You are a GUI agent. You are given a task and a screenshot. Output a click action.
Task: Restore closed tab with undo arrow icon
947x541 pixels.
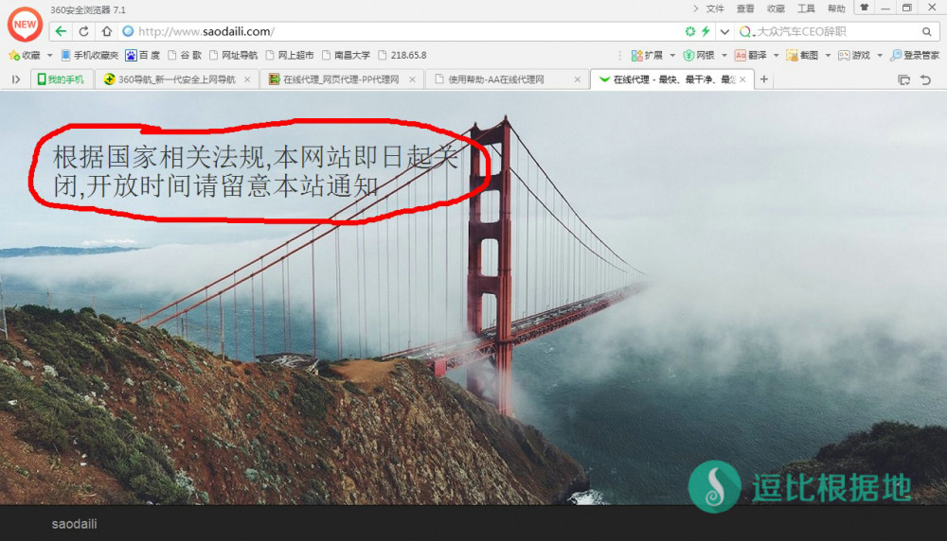tap(925, 79)
